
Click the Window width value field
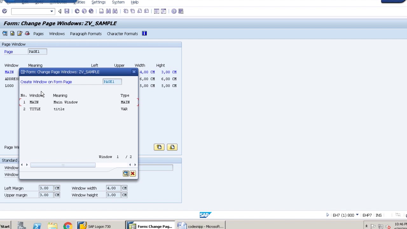click(114, 188)
